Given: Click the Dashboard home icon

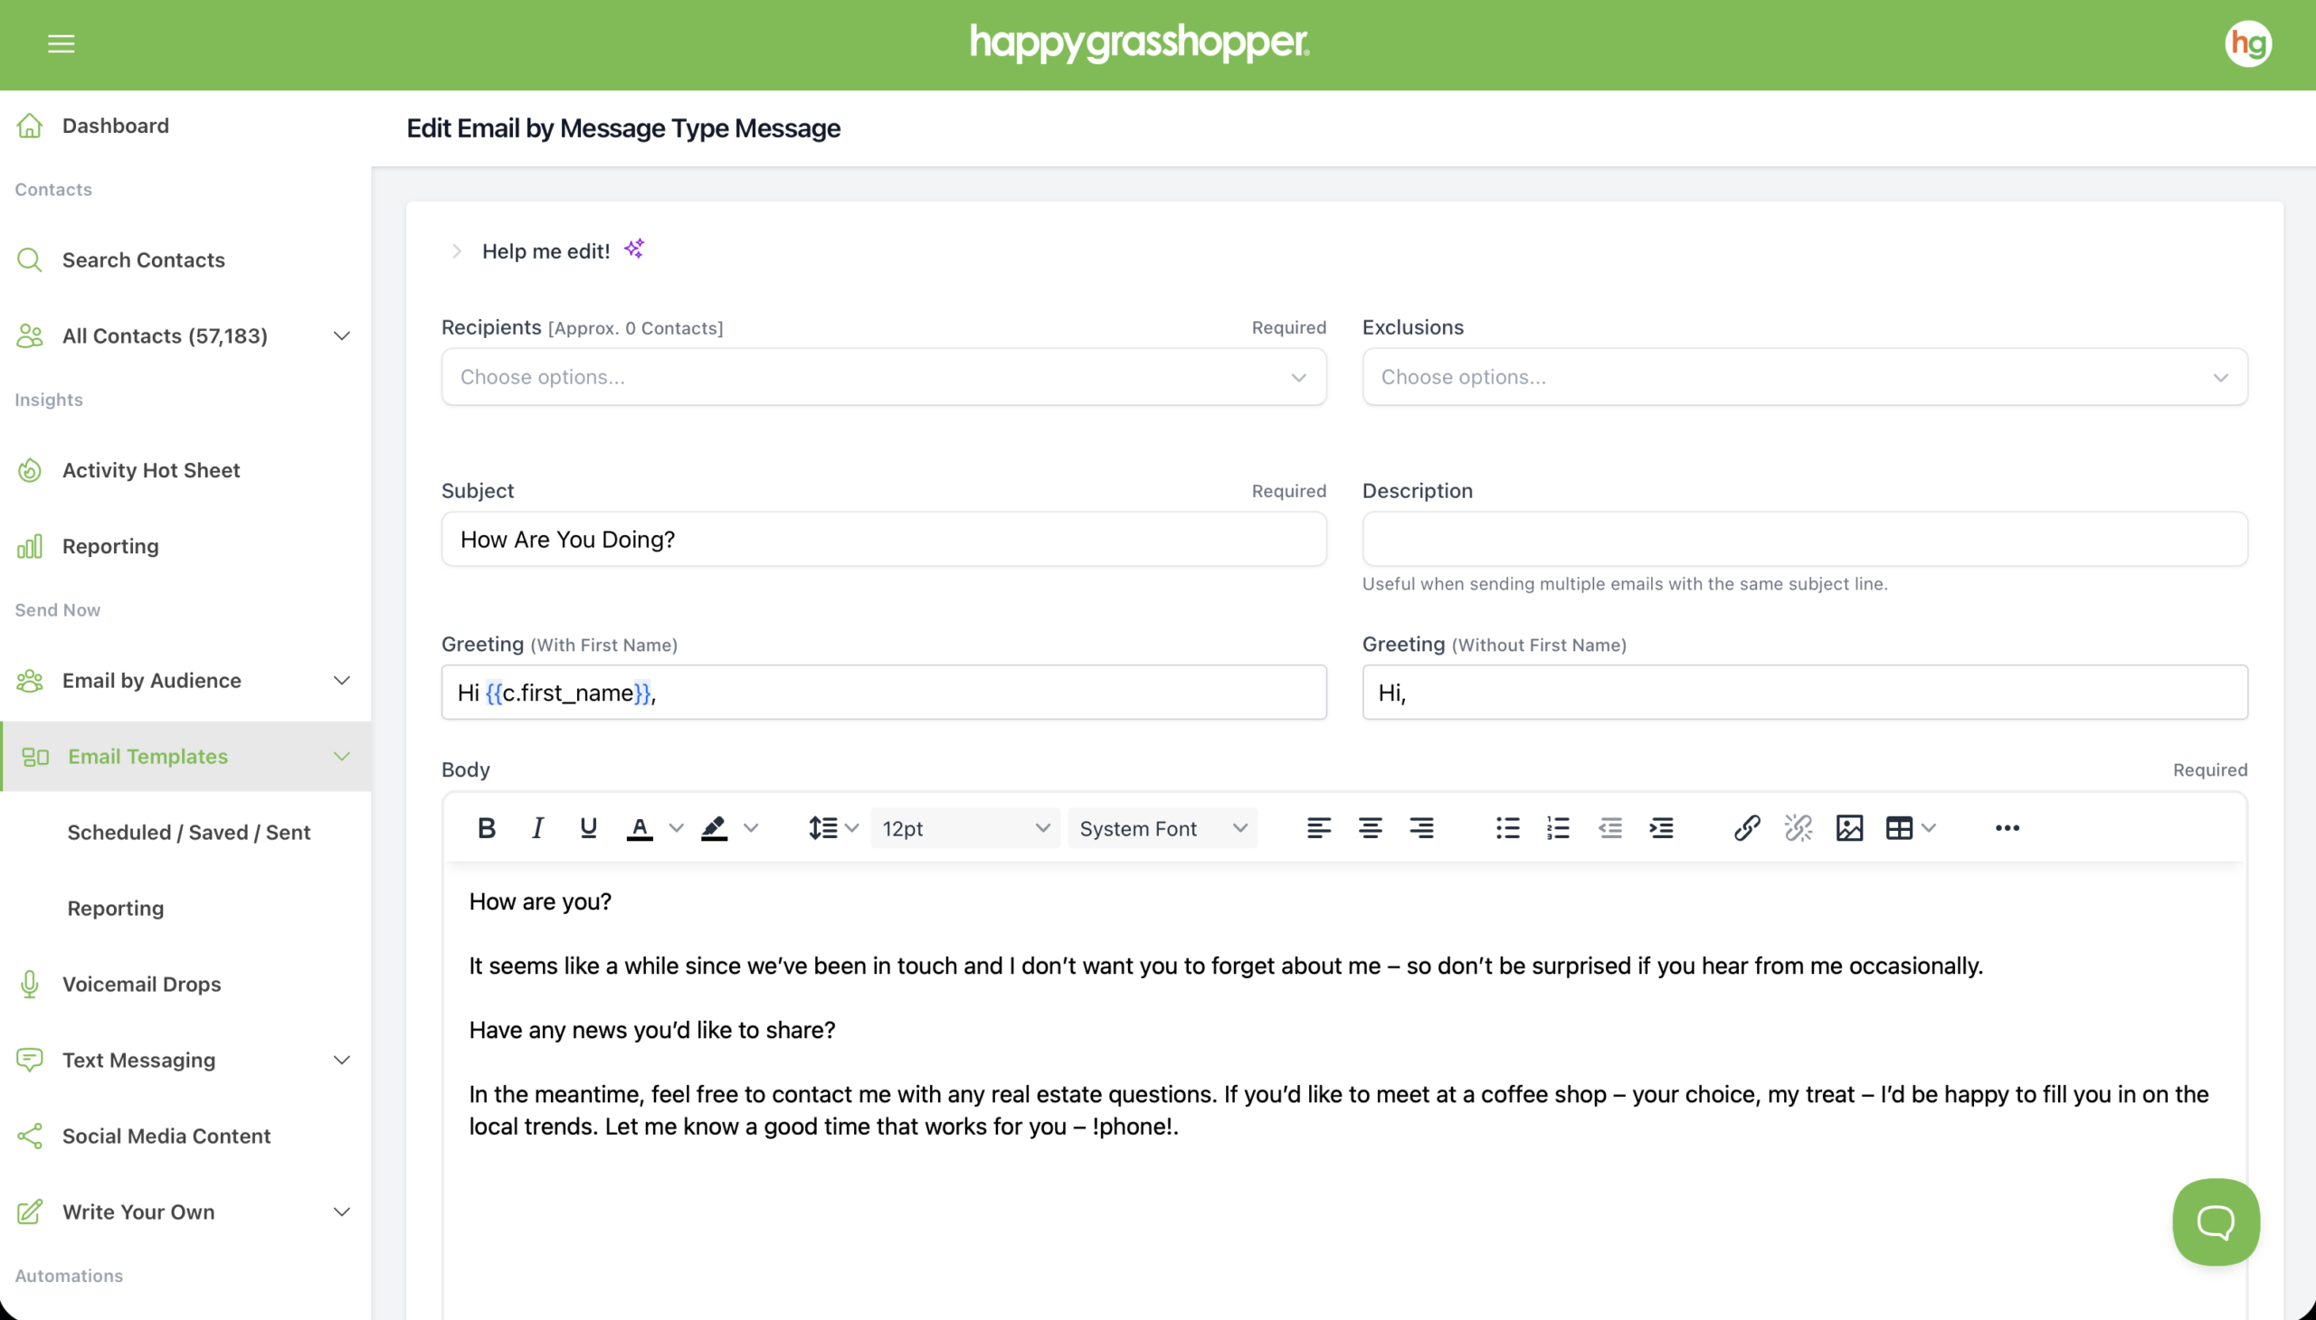Looking at the screenshot, I should 30,125.
